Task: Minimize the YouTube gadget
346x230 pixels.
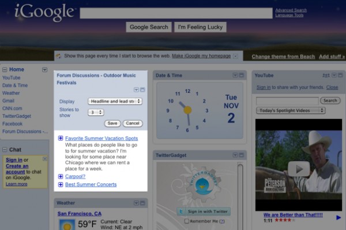Action: pos(340,75)
